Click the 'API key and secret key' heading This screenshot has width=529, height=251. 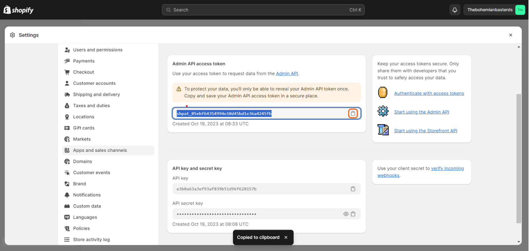tap(197, 168)
